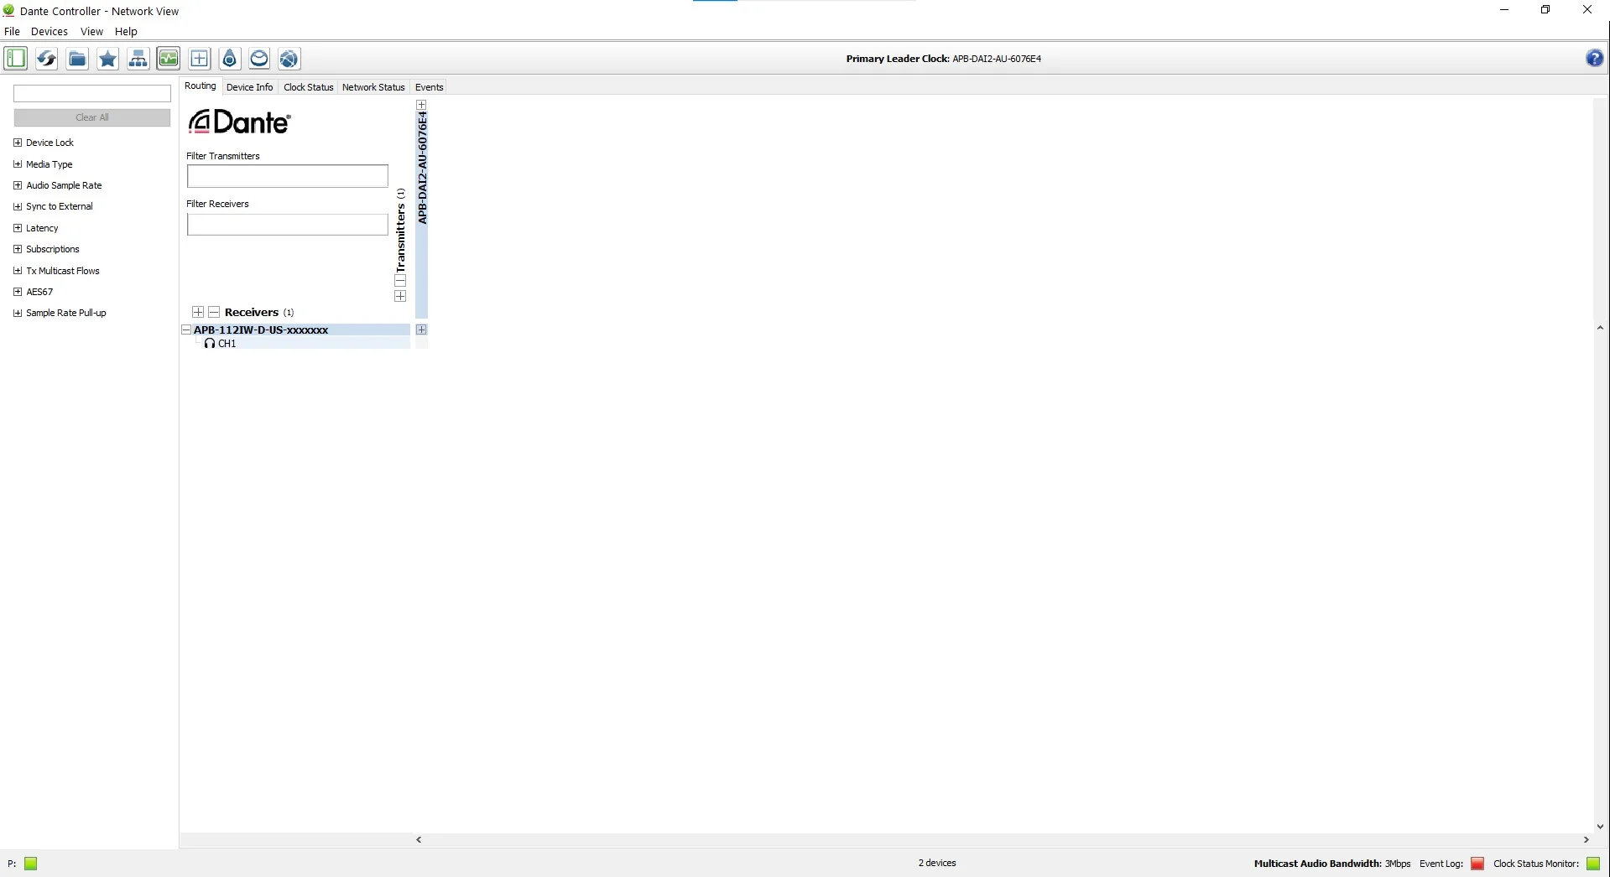Expand the Device Lock filter
The image size is (1610, 877).
click(18, 143)
